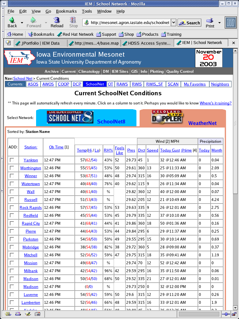Click the security padlock status icon
Screen dimensions: 239x319
(x=234, y=314)
